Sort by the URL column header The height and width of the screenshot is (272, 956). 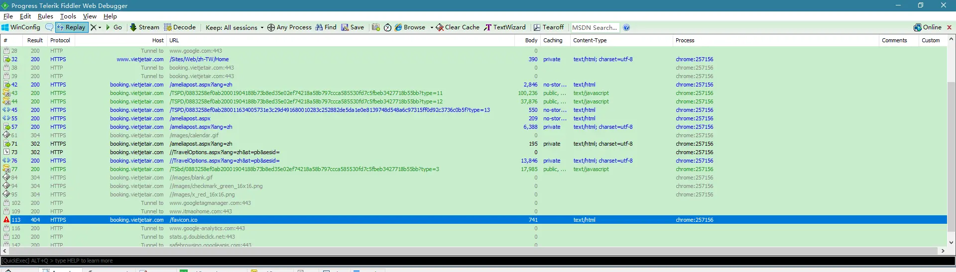click(341, 40)
